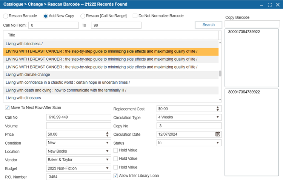Check the second Hold Value box
This screenshot has height=182, width=283.
click(x=115, y=159)
